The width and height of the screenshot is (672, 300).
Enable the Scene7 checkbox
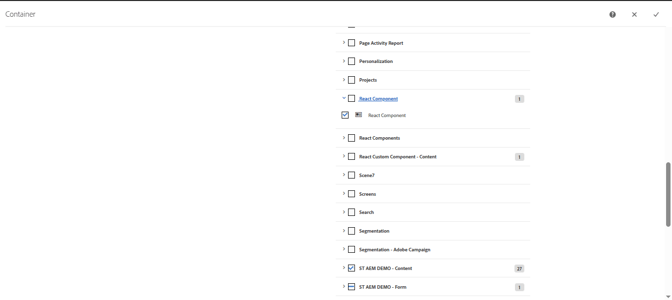(x=352, y=175)
